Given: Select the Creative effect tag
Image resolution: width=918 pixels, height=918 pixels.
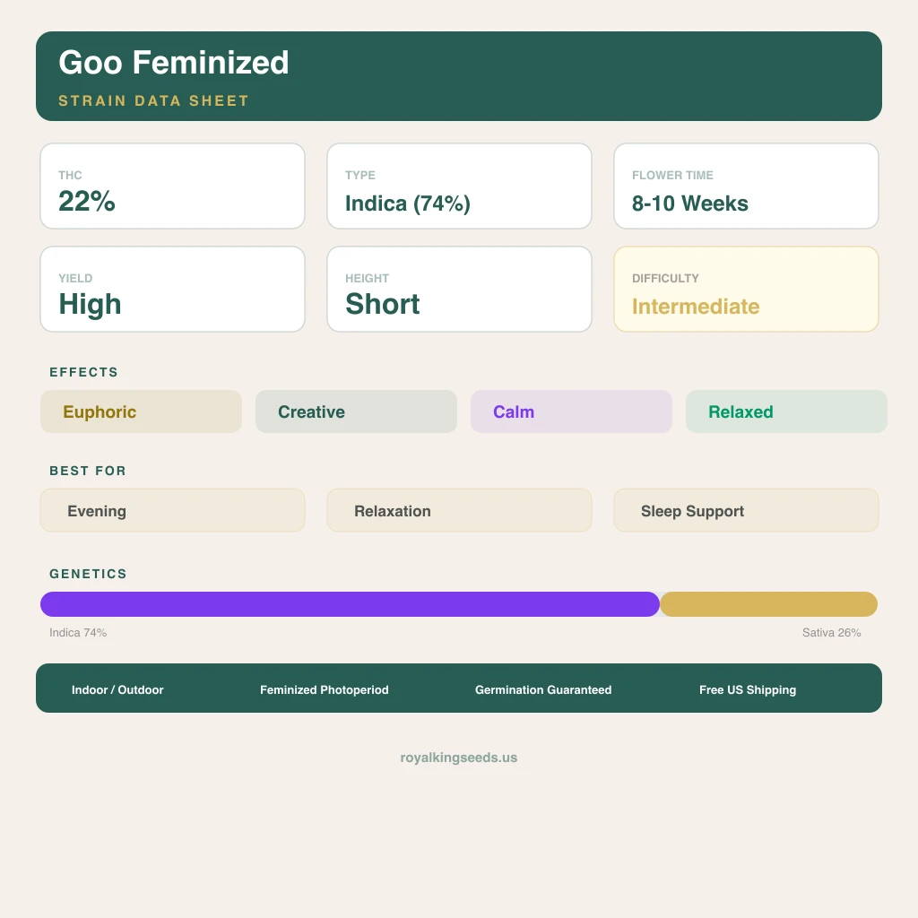Looking at the screenshot, I should 356,411.
